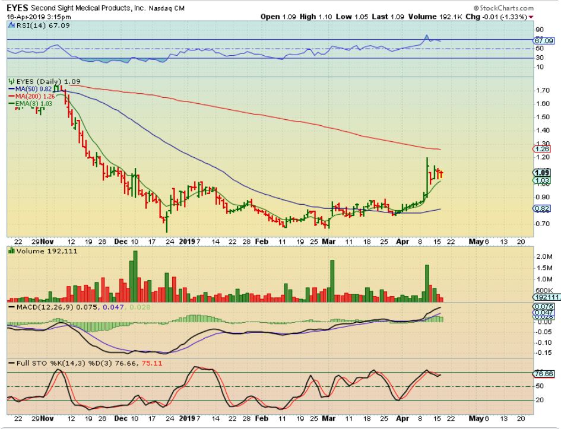
Task: Click the timestamp 16-Apr-2019 3:15pm
Action: point(39,17)
